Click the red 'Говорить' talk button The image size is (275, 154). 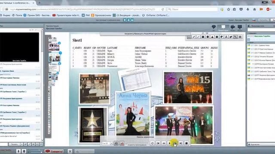click(54, 151)
